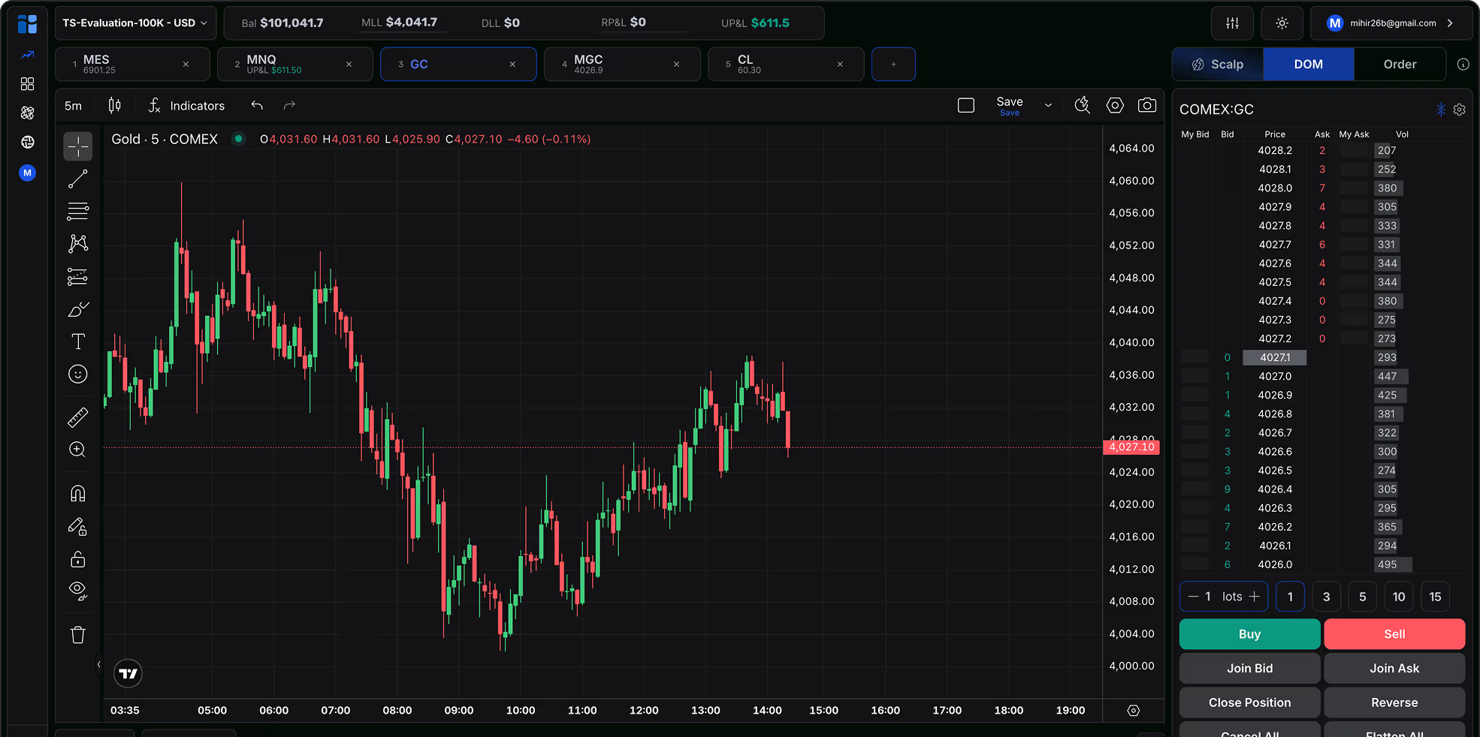Select the ruler measurement tool

[78, 417]
